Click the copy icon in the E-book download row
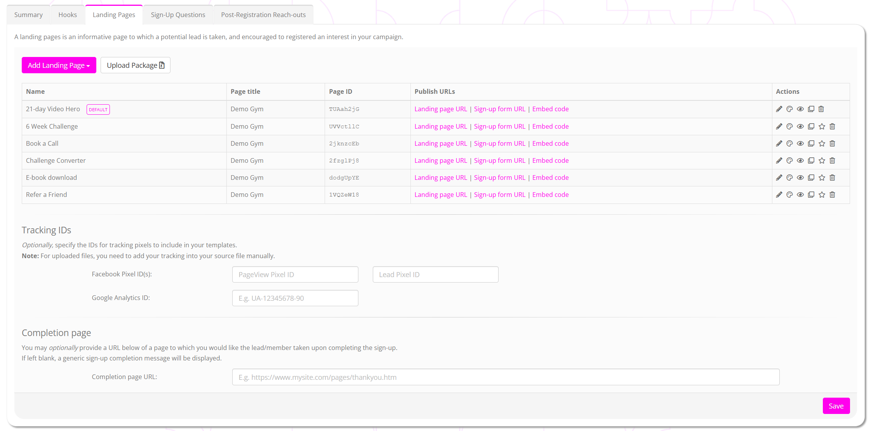 point(811,178)
